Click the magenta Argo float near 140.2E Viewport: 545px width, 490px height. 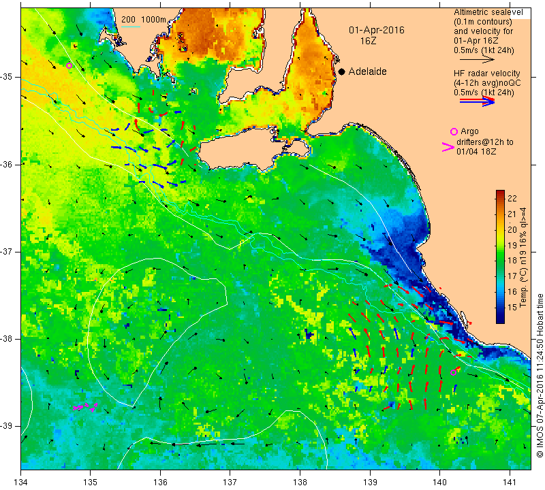(453, 373)
